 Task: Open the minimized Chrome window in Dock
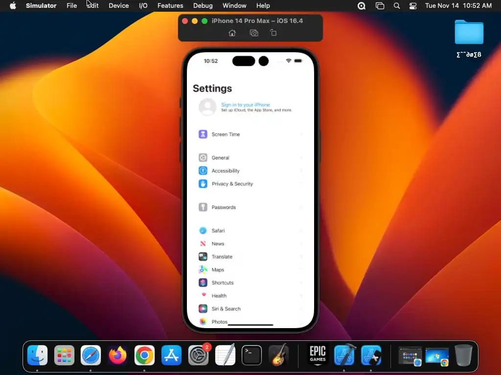tap(437, 356)
